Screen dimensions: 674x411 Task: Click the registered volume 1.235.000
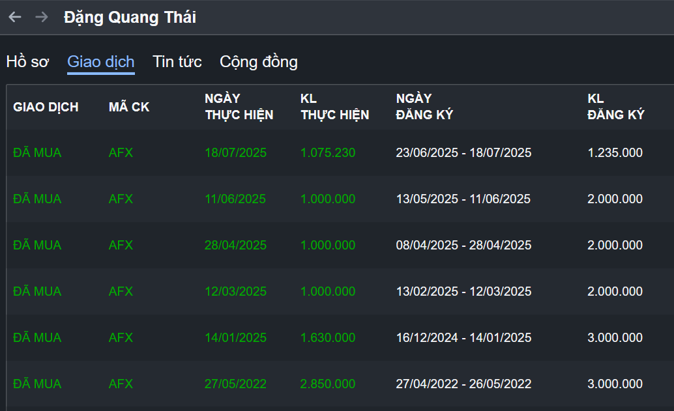click(615, 152)
